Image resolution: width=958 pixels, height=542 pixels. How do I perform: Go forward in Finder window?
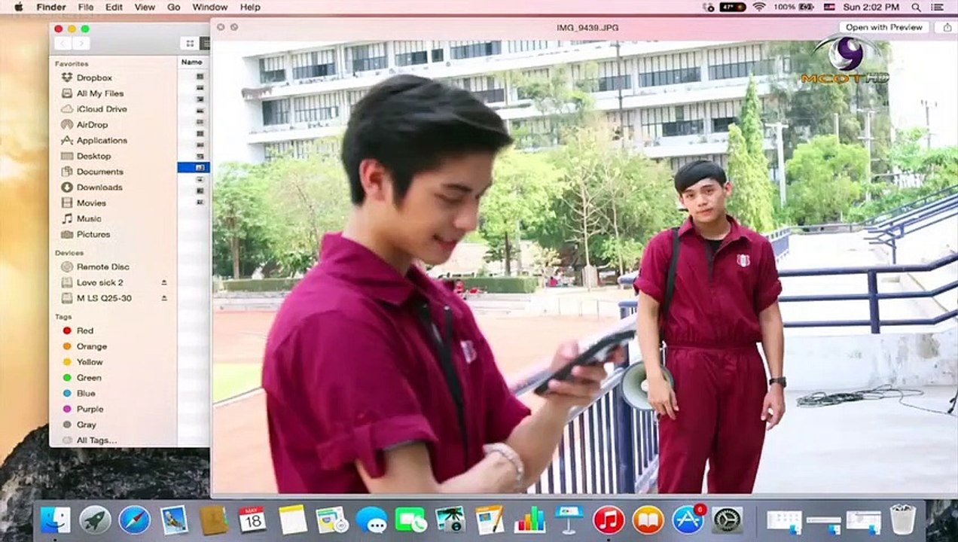(x=81, y=44)
